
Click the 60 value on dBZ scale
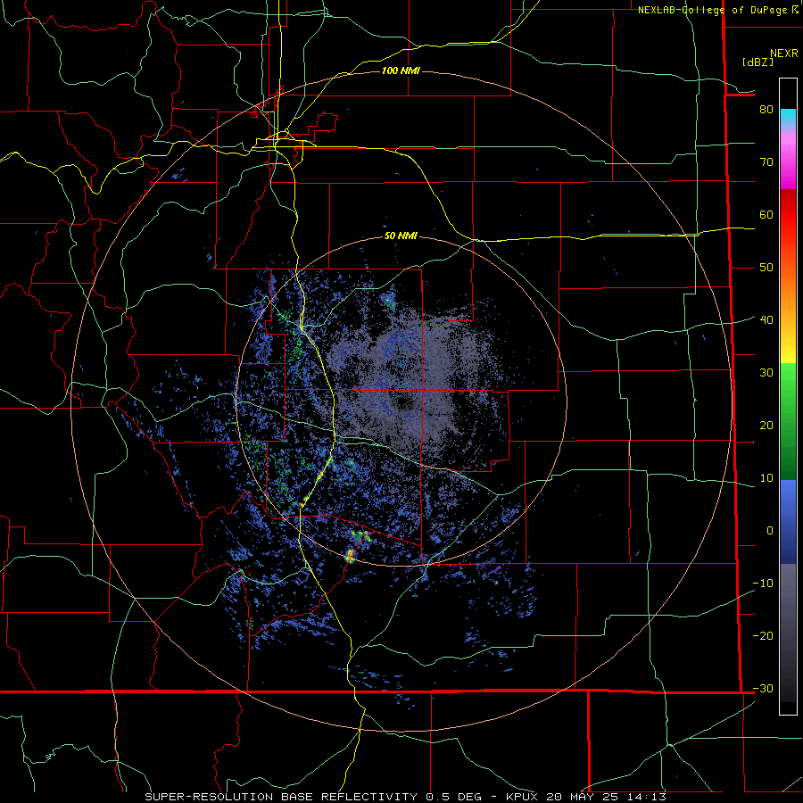[766, 214]
